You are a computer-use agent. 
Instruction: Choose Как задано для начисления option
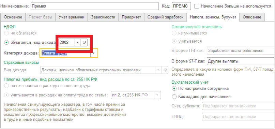point(174,97)
